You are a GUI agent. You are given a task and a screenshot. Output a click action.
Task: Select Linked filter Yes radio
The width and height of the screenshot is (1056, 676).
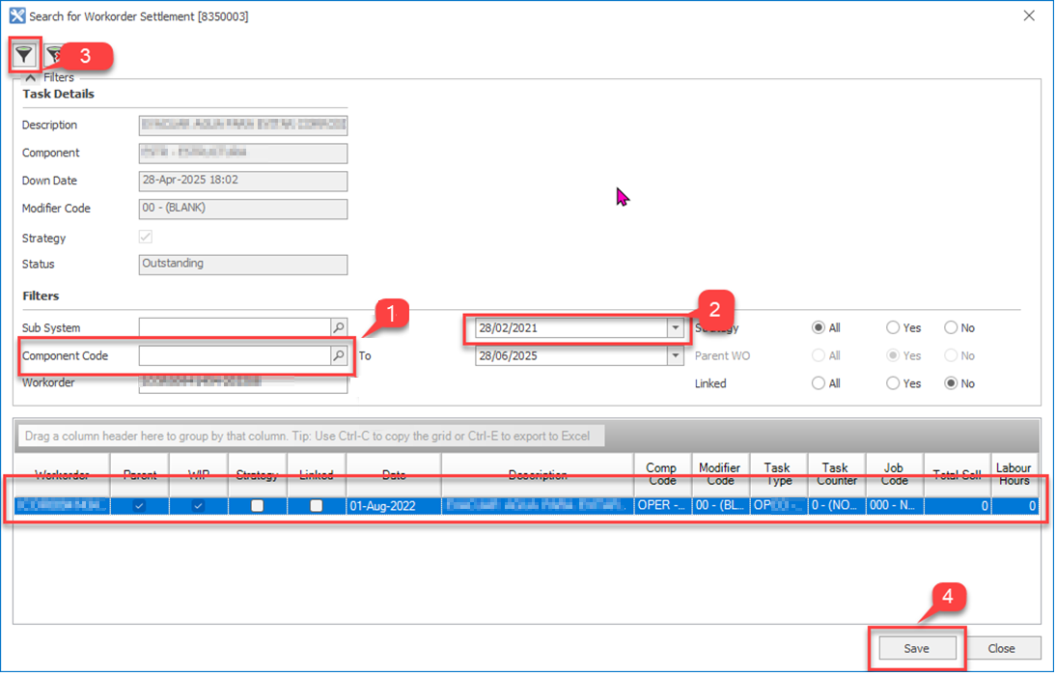(893, 382)
